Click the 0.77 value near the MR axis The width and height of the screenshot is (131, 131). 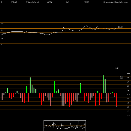121,77
